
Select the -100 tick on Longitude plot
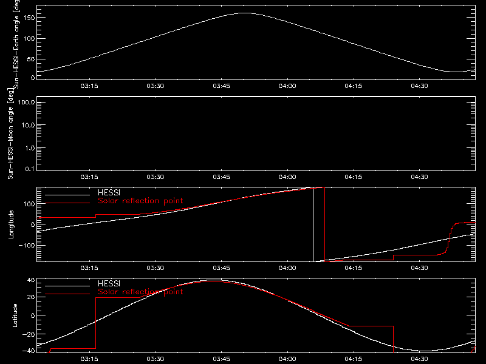[x=26, y=245]
